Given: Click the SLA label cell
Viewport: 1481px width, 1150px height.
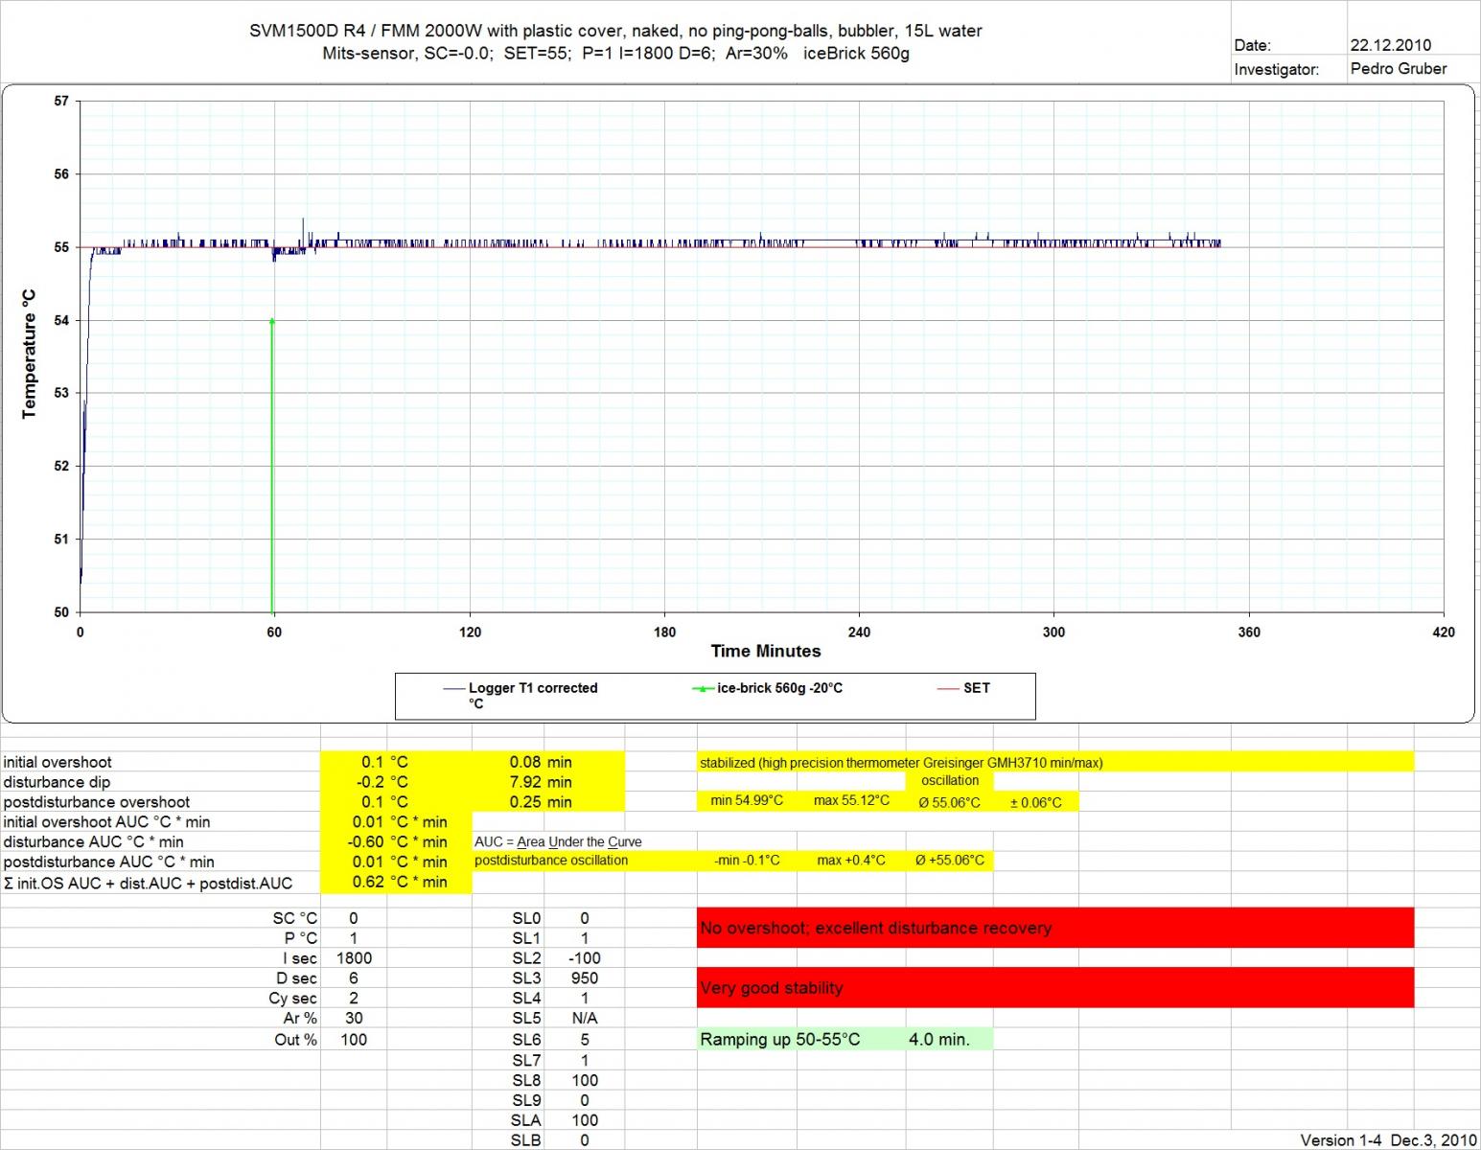Looking at the screenshot, I should click(526, 1119).
